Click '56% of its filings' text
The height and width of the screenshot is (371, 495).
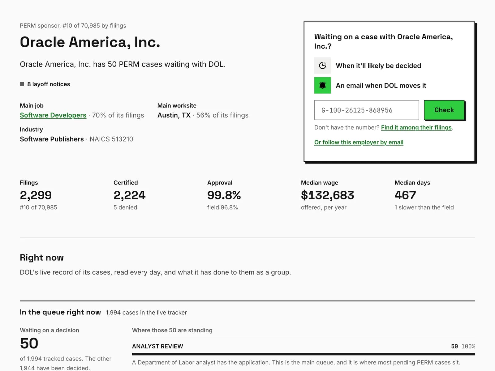222,115
